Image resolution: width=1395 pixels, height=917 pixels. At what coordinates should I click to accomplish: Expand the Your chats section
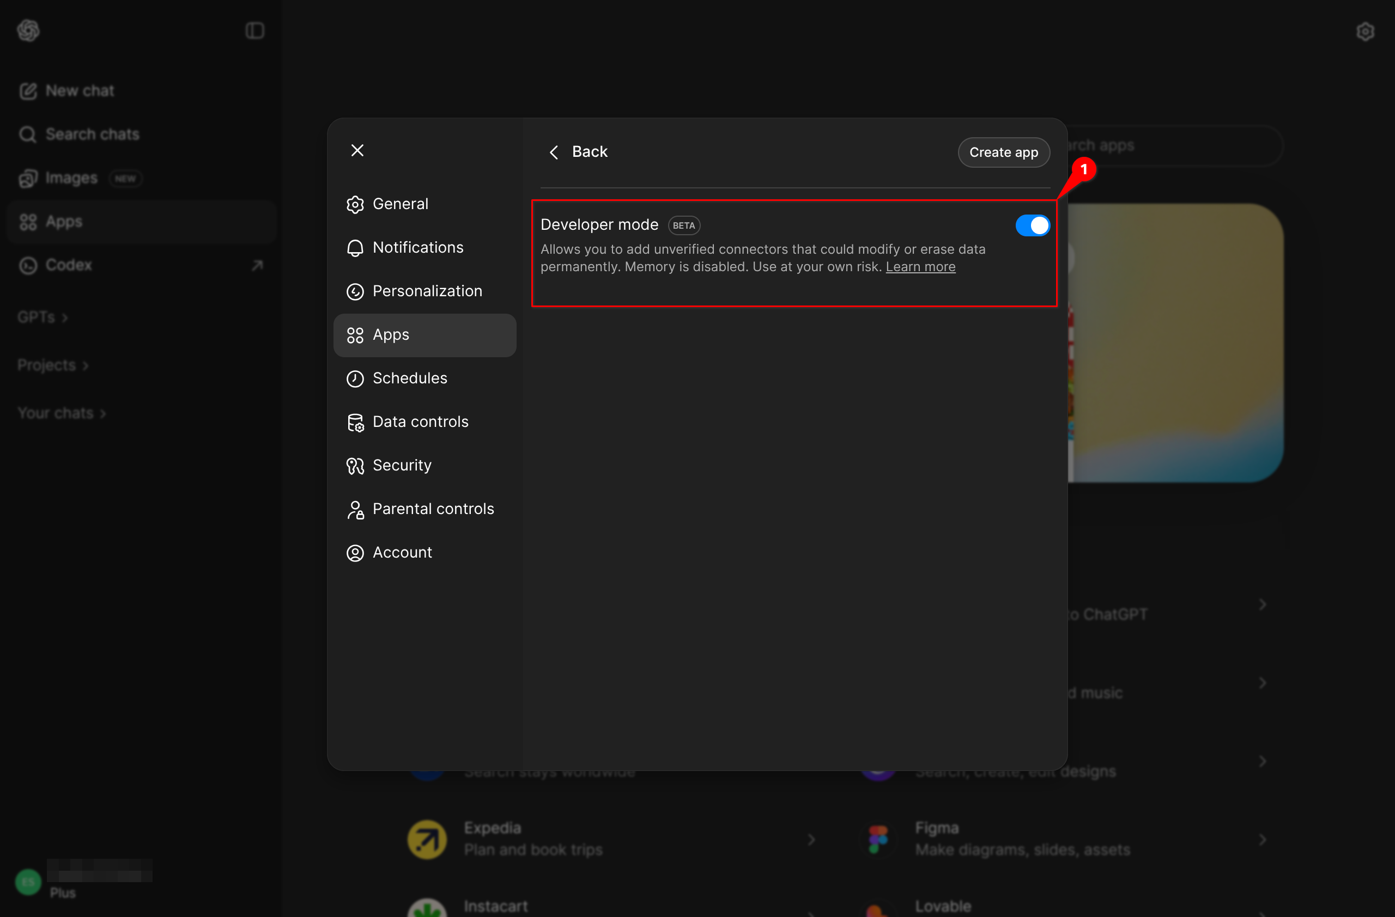pos(62,413)
